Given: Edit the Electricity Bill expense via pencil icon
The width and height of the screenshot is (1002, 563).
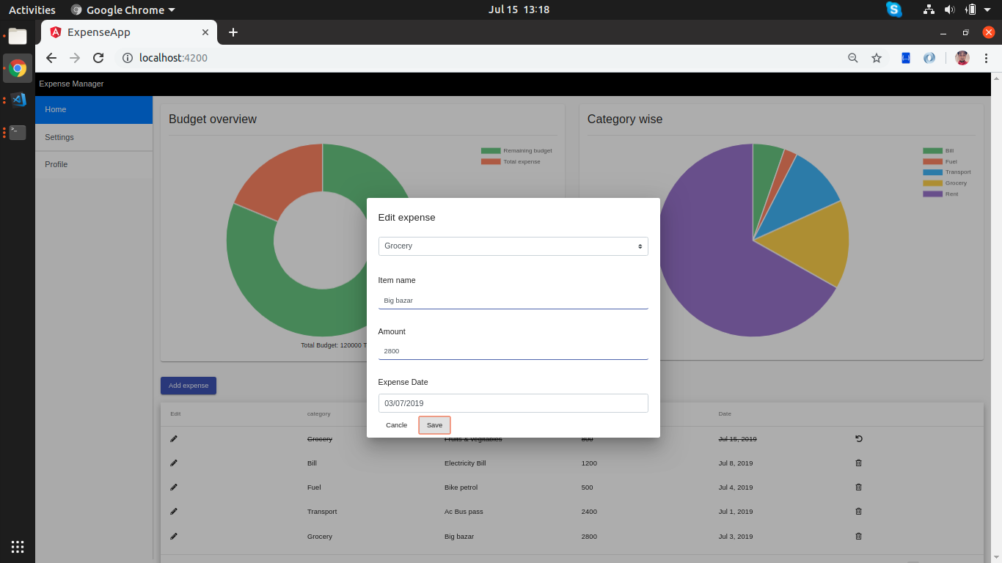Looking at the screenshot, I should coord(174,463).
